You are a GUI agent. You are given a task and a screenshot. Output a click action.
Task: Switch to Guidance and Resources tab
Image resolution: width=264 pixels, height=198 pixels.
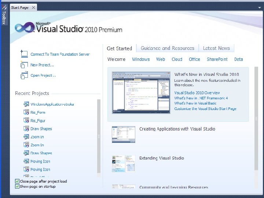[168, 48]
